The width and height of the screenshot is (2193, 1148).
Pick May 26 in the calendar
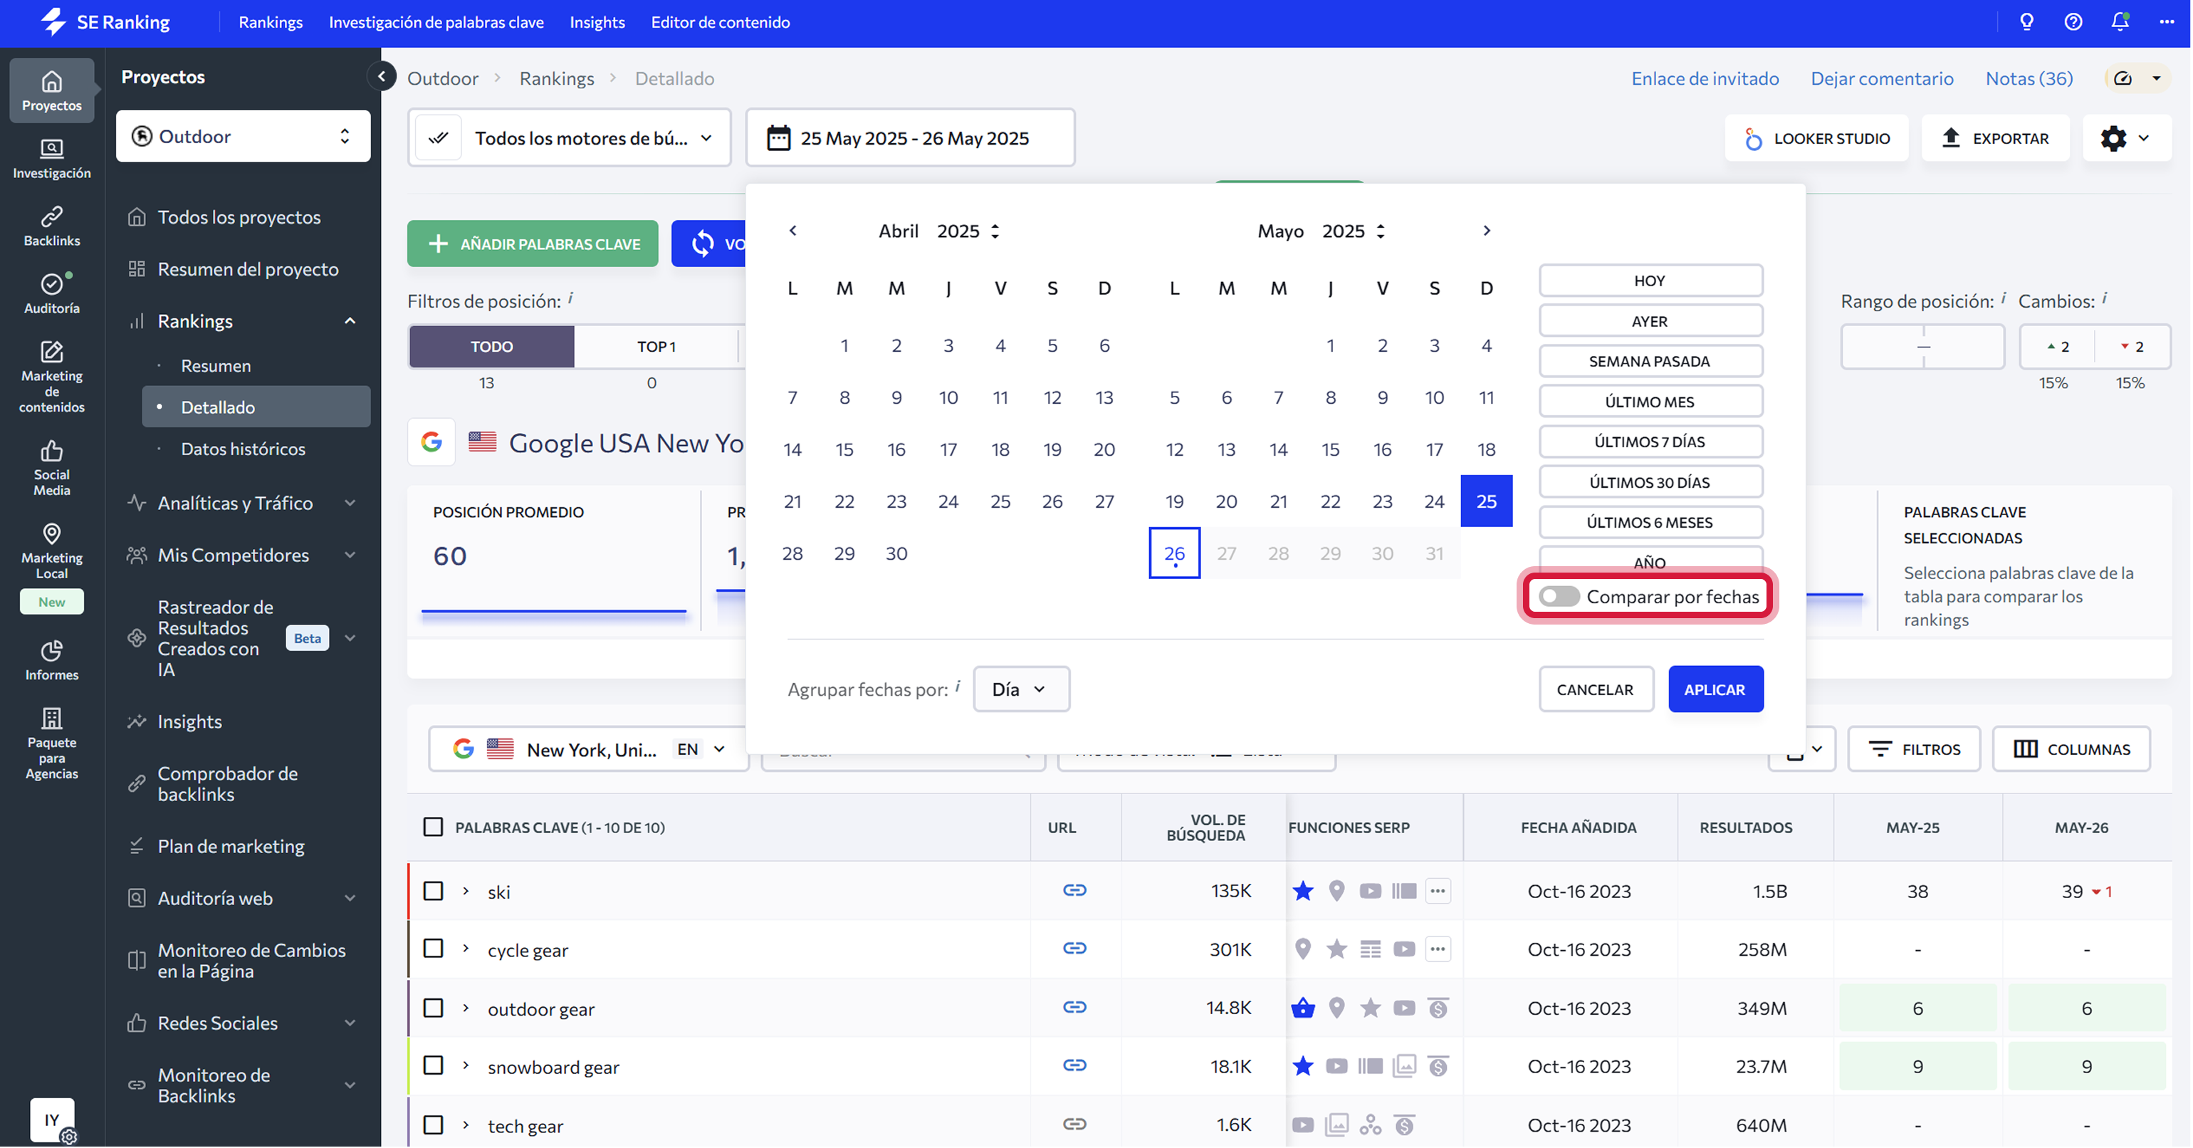click(1175, 553)
